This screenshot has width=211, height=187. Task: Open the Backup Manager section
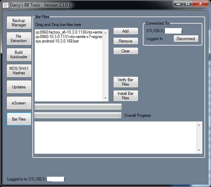[19, 23]
